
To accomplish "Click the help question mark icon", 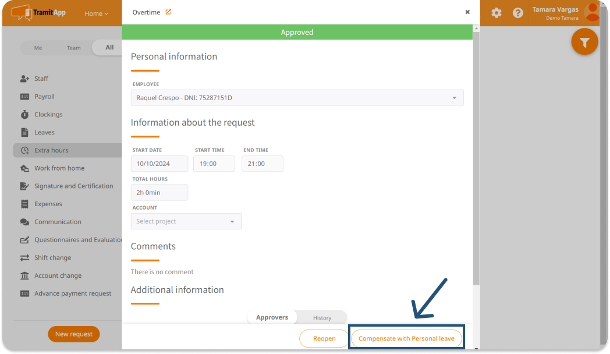I will point(517,13).
